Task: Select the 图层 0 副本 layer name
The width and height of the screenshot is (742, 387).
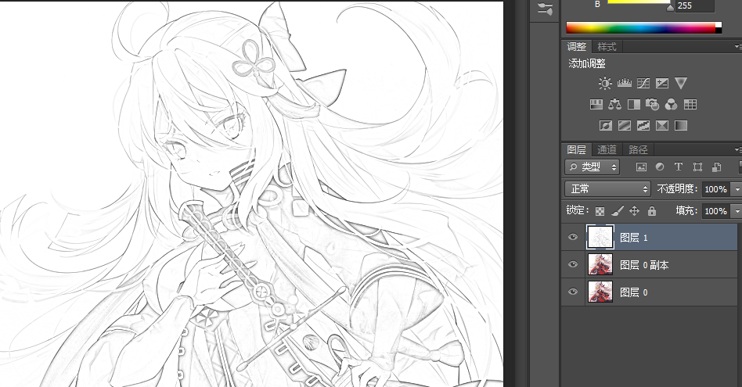Action: (x=644, y=265)
